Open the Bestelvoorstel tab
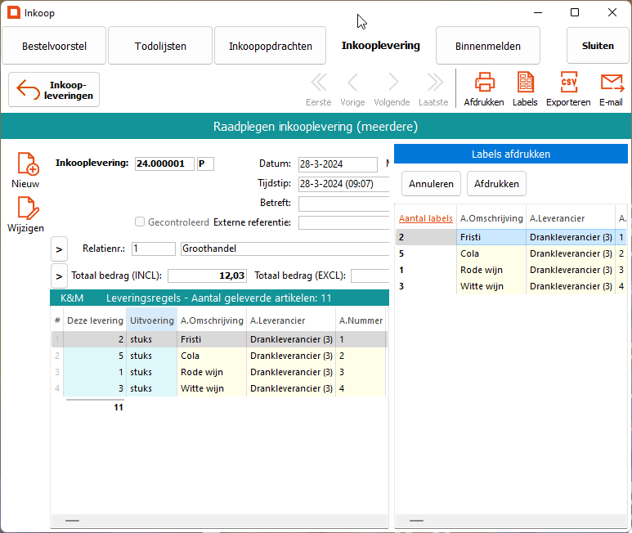 pyautogui.click(x=54, y=46)
